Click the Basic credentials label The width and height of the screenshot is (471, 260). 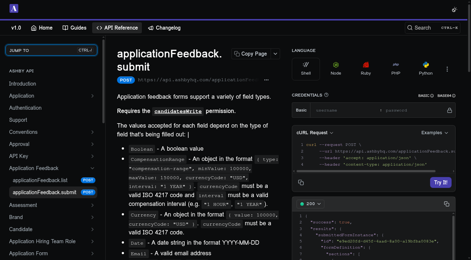pyautogui.click(x=301, y=110)
